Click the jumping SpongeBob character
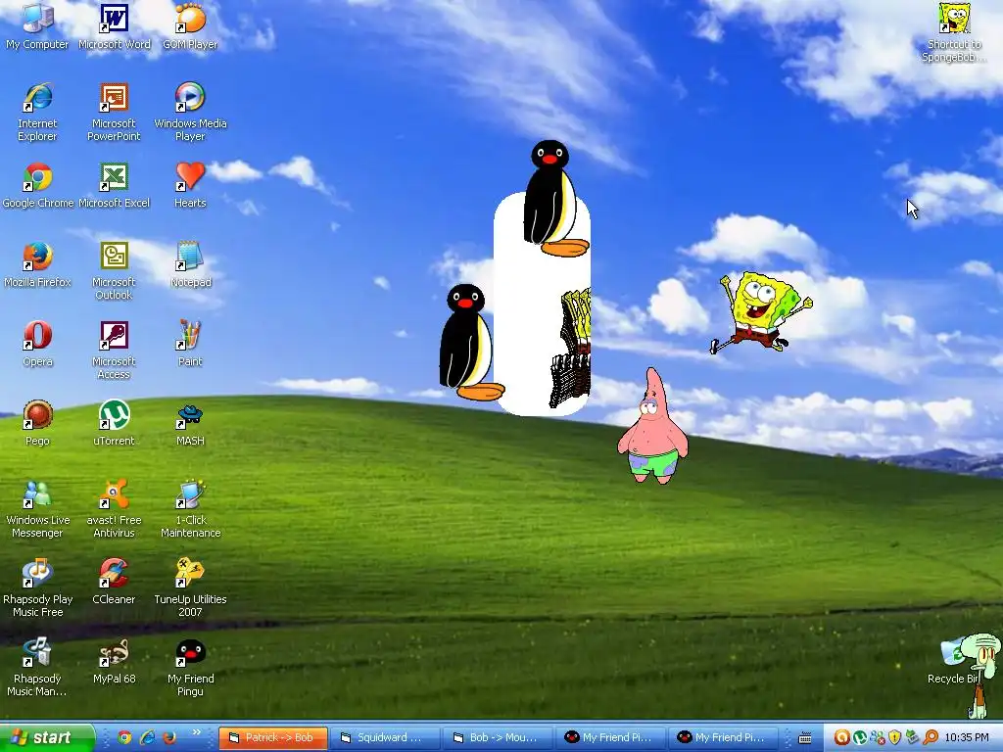The height and width of the screenshot is (752, 1003). (x=761, y=312)
